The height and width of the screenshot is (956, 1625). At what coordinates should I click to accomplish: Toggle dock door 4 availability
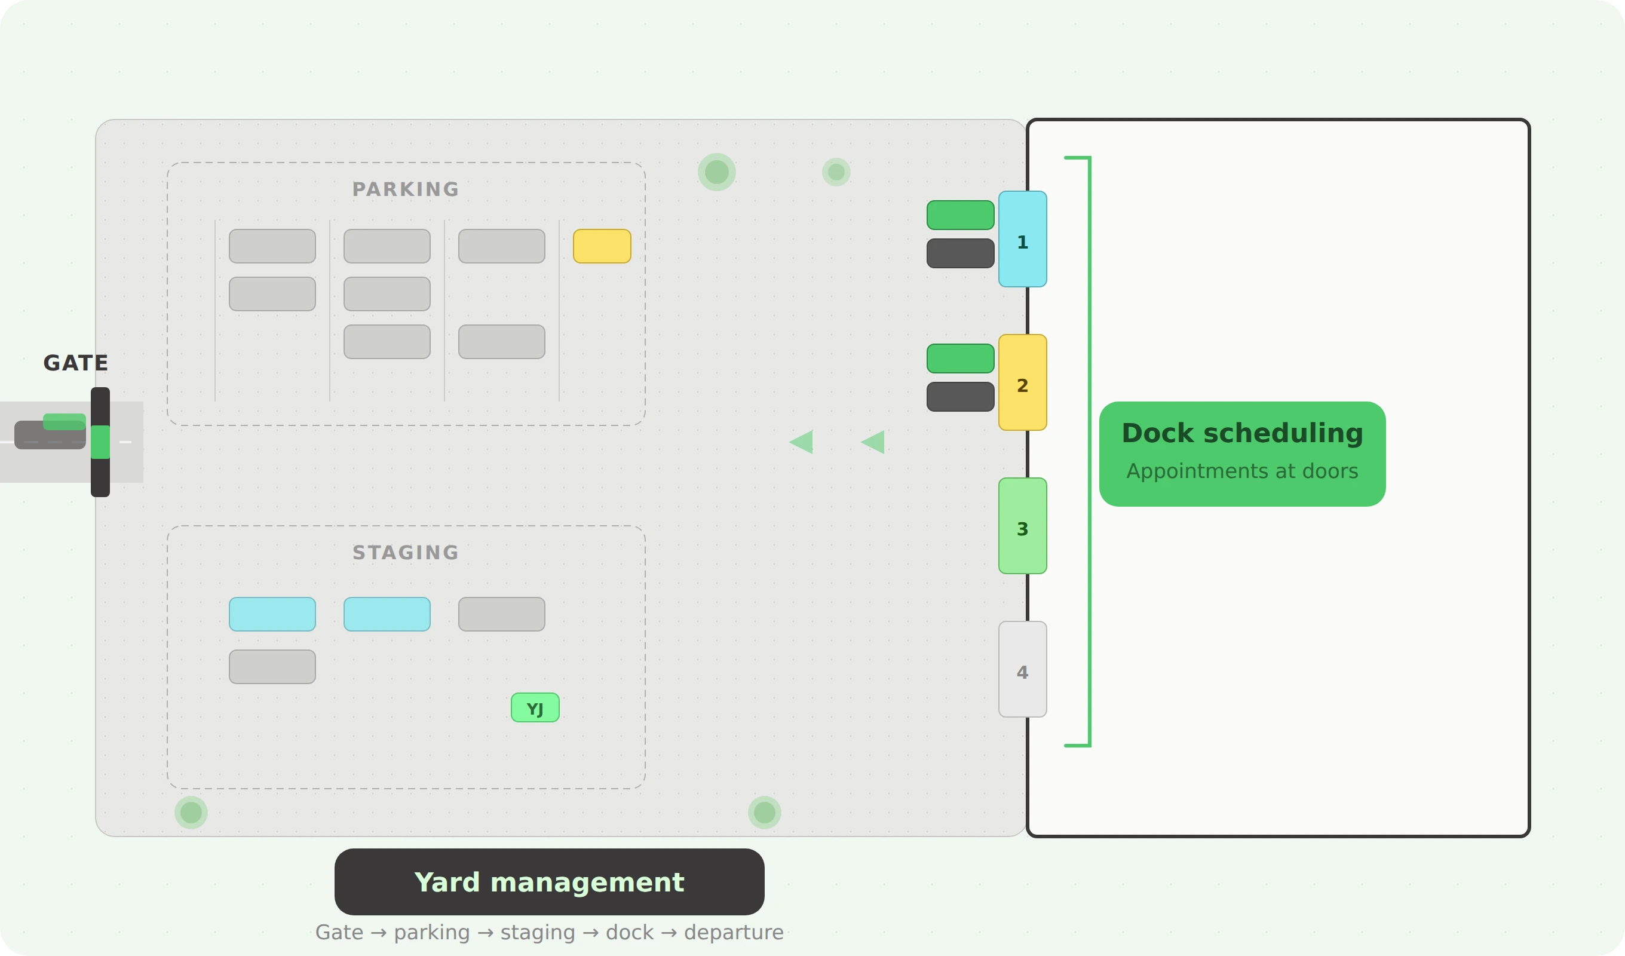(1023, 671)
